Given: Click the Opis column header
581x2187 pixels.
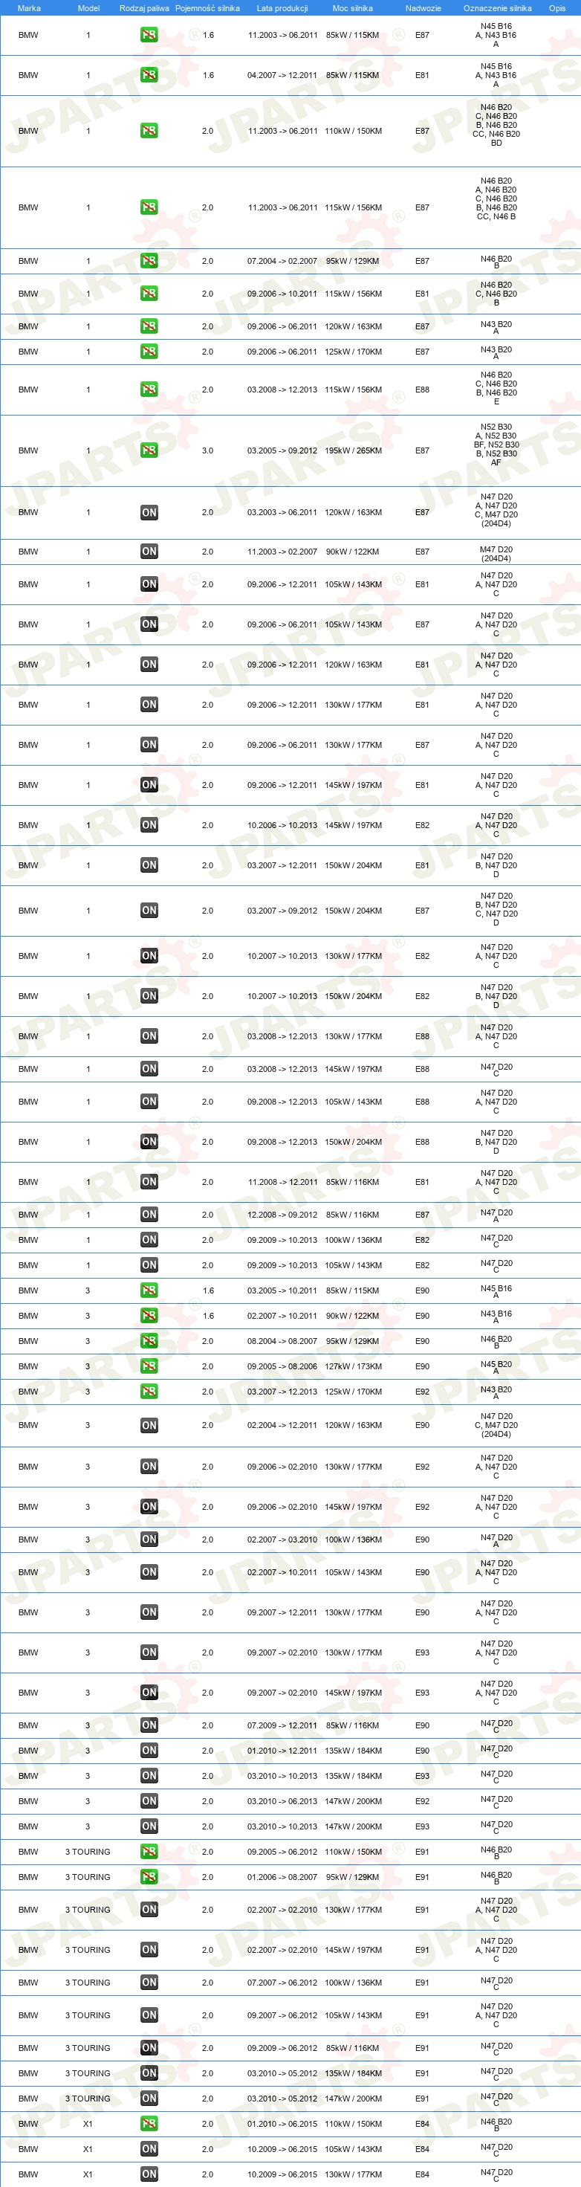Looking at the screenshot, I should [x=557, y=8].
